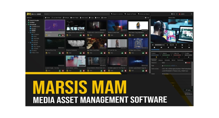Create a folder with New Folder
The image size is (219, 118).
75,18
